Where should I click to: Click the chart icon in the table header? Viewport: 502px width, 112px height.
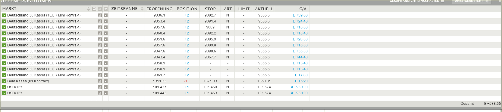[x=100, y=9]
